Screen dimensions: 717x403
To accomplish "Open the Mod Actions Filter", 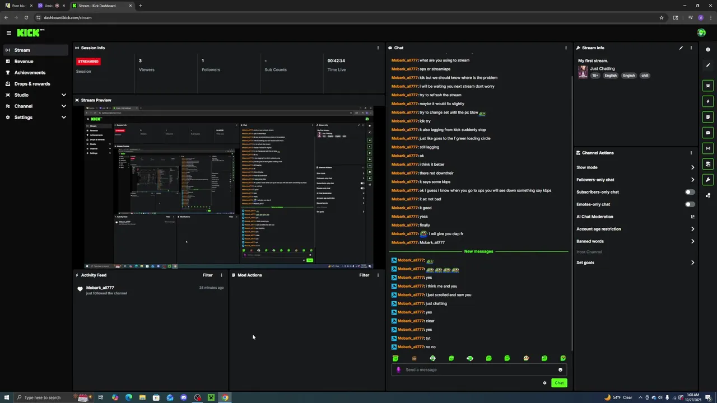I will click(364, 275).
